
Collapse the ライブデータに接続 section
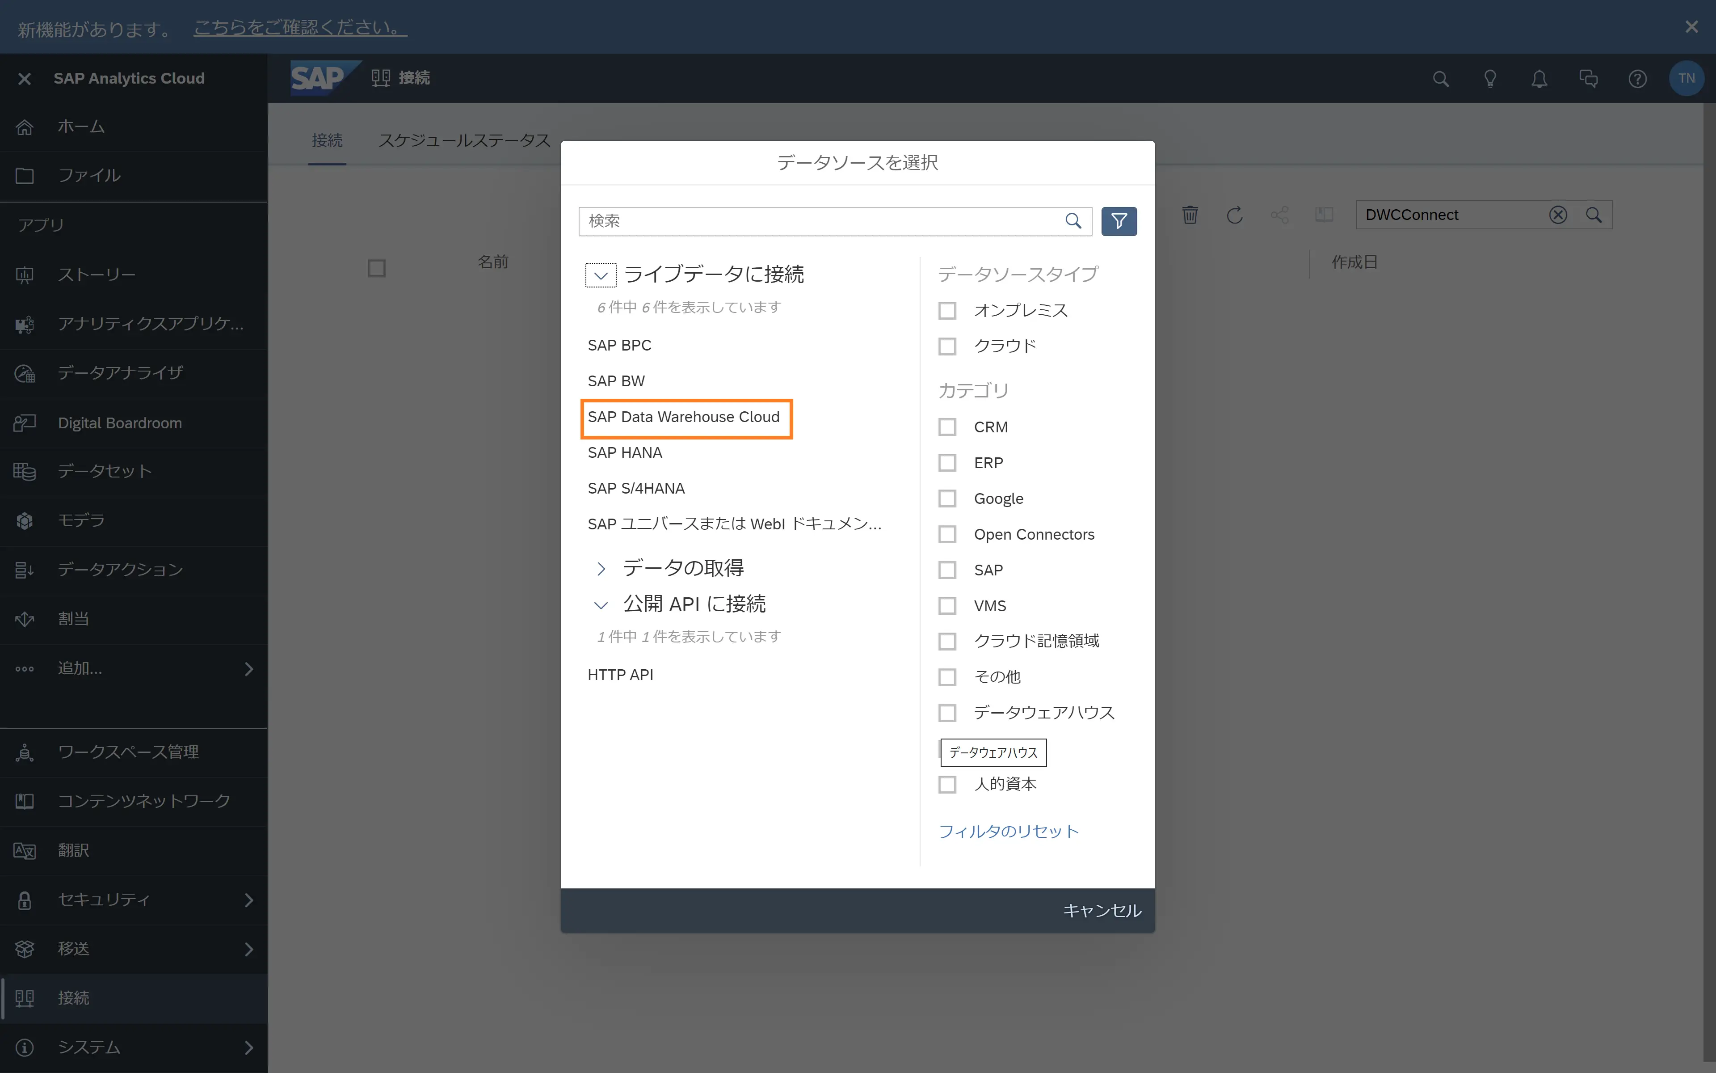(601, 275)
